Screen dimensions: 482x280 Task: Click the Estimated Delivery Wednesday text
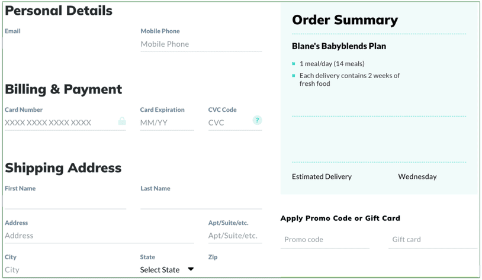click(x=417, y=176)
